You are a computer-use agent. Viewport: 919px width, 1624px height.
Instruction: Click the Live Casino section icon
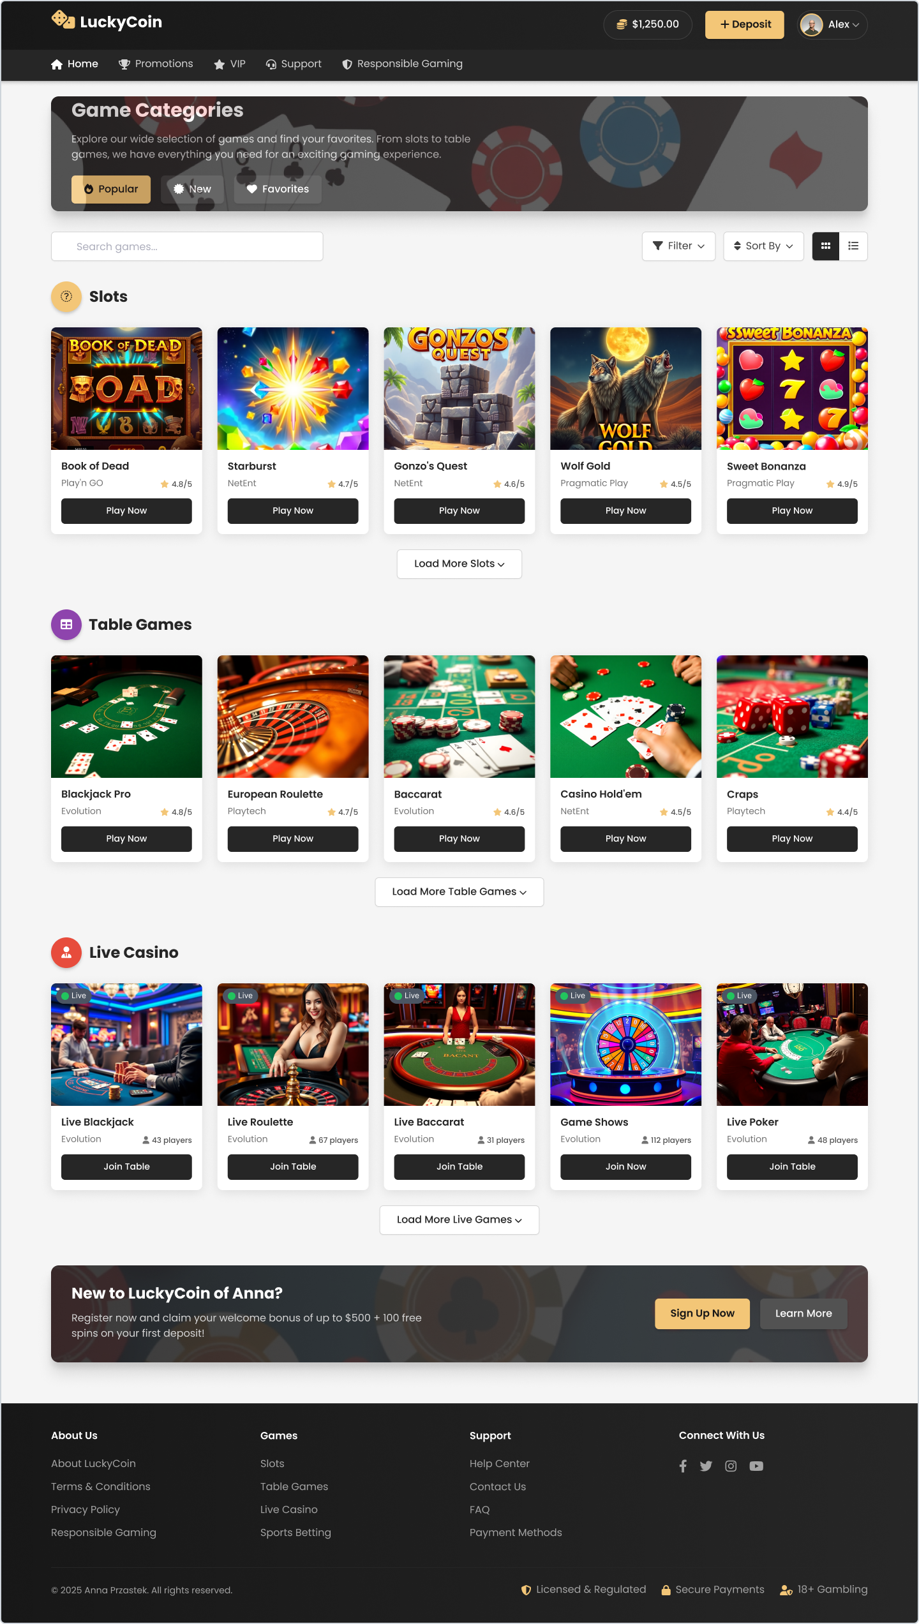(x=66, y=953)
